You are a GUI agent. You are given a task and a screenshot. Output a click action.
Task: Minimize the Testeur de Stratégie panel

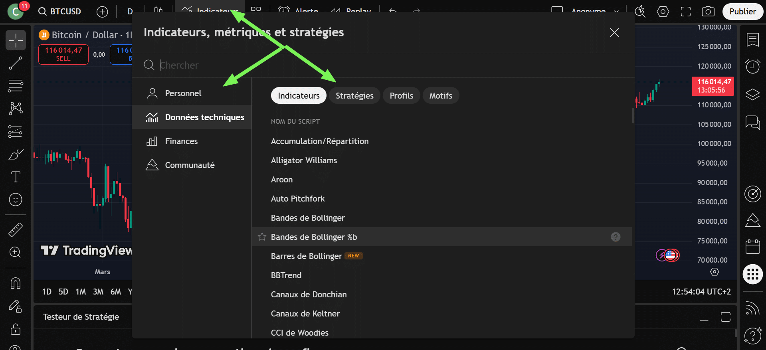click(x=704, y=317)
